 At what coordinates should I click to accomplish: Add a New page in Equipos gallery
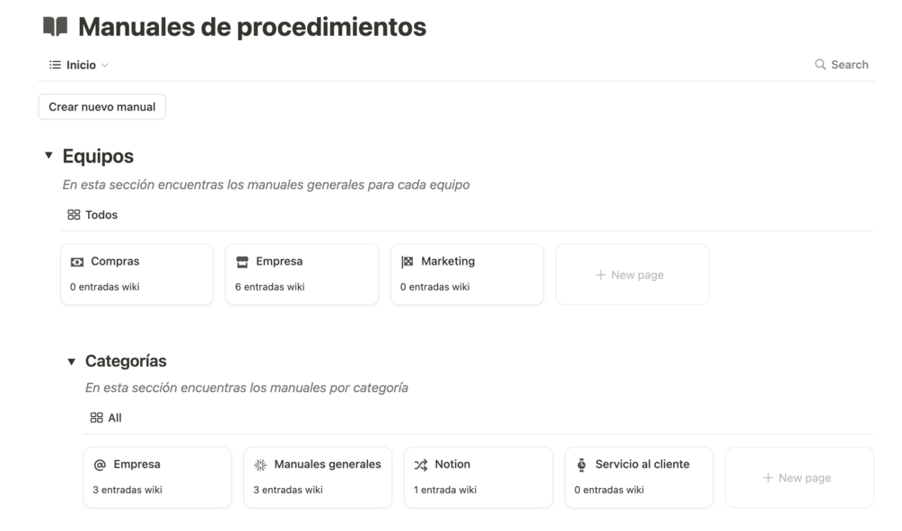[632, 274]
